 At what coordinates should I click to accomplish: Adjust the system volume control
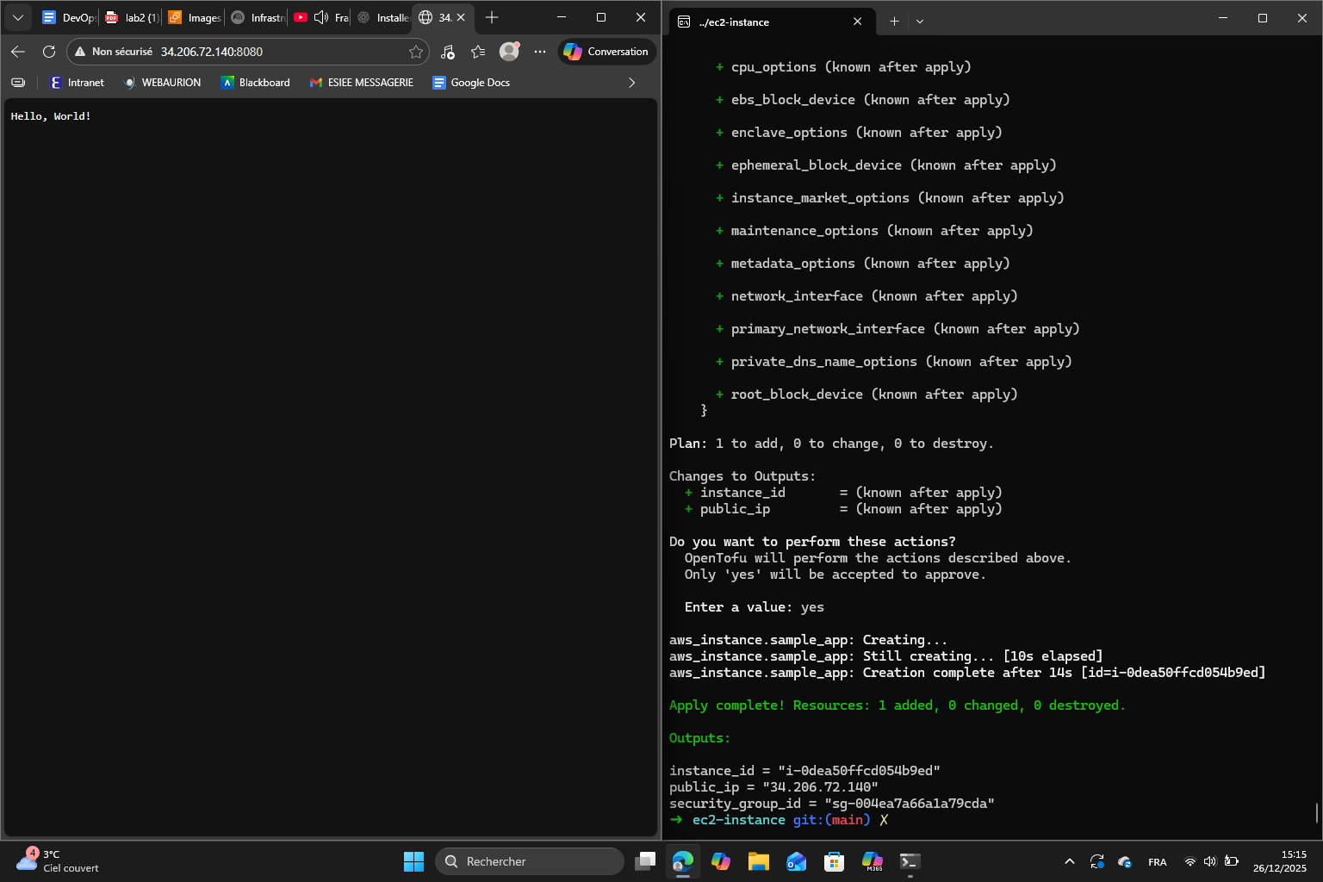pos(1210,861)
